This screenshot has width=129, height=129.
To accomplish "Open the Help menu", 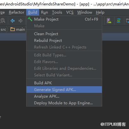I will (x=100, y=12).
